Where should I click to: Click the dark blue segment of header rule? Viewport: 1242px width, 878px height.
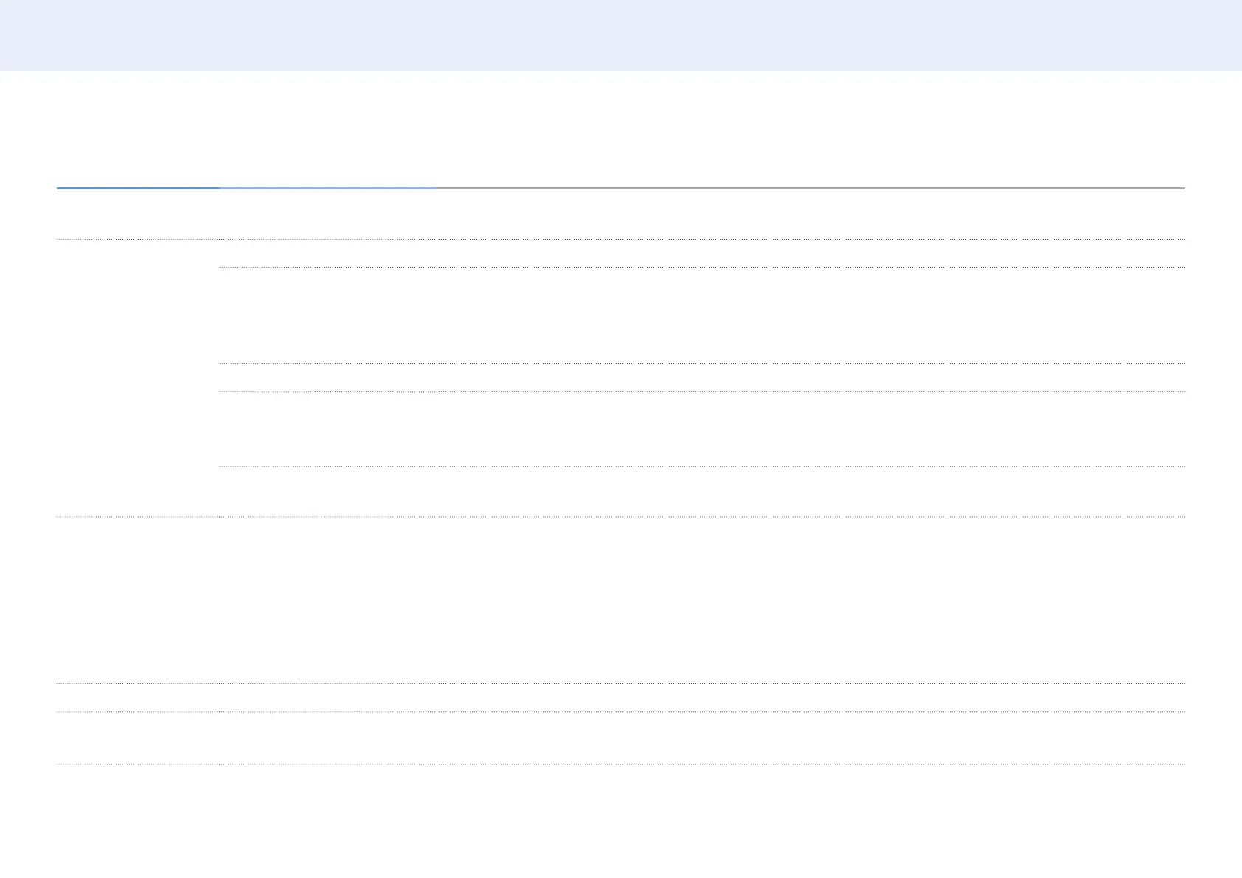(x=138, y=188)
